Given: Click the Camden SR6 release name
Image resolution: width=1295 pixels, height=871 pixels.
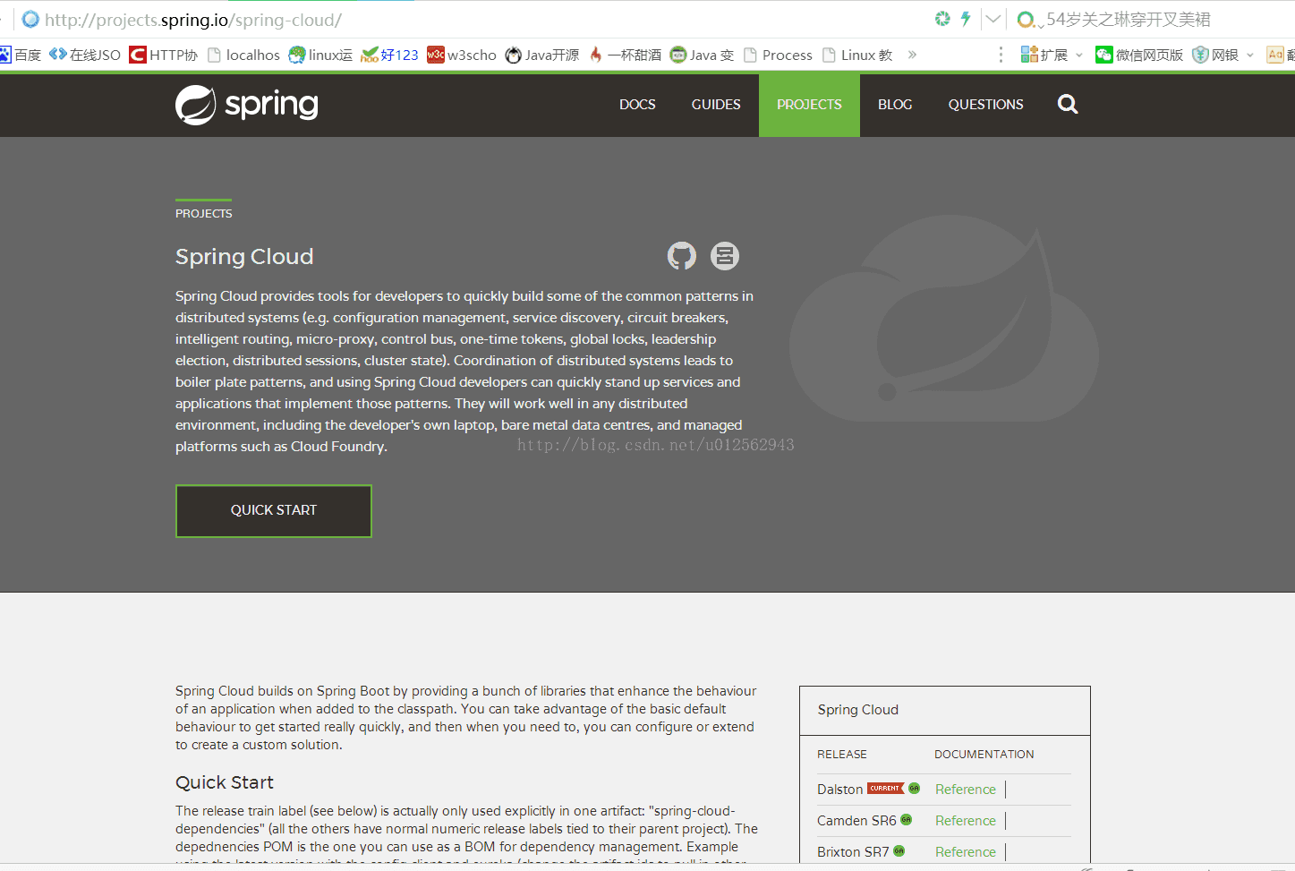Looking at the screenshot, I should click(856, 821).
